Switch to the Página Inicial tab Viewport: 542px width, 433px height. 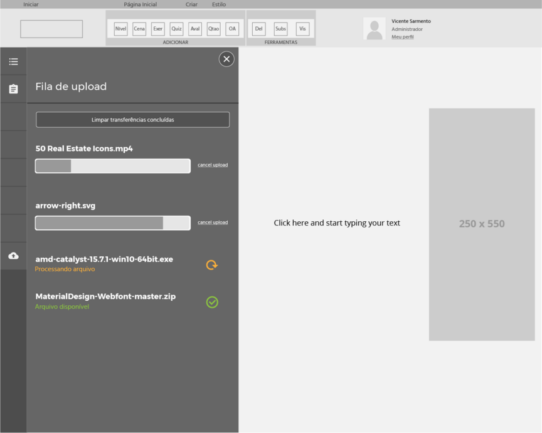tap(141, 4)
